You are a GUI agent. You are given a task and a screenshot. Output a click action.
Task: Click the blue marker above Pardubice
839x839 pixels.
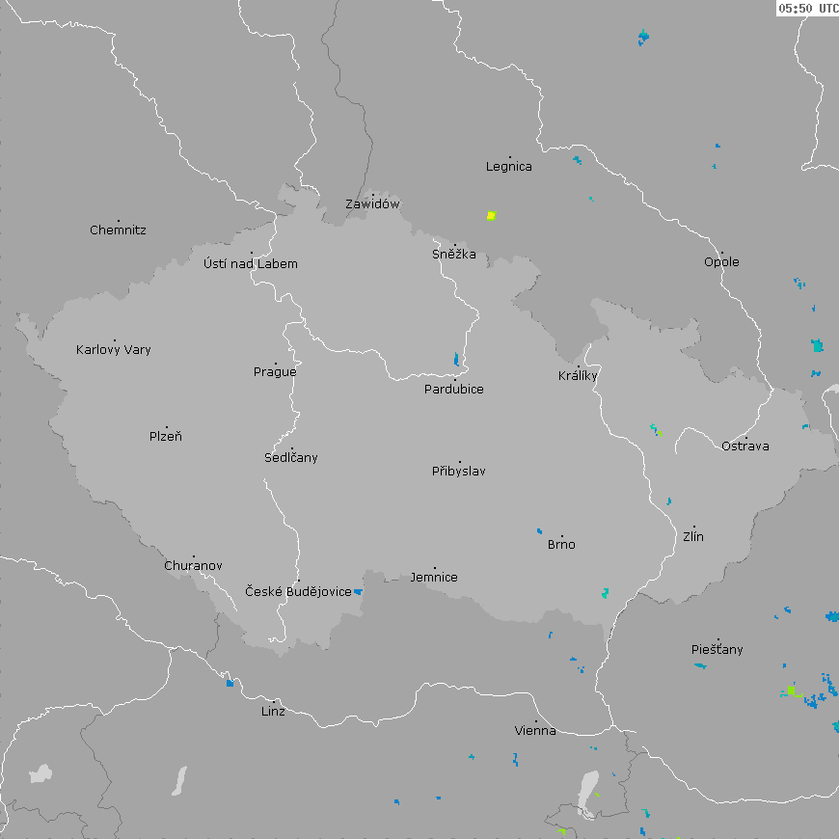456,359
